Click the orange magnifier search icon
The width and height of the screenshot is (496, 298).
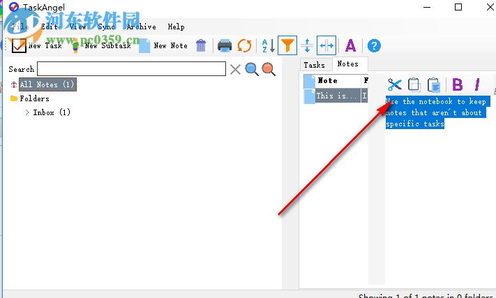tap(269, 69)
